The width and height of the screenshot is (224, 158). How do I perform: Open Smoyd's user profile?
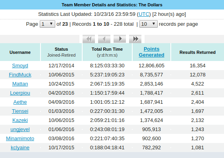(20, 66)
